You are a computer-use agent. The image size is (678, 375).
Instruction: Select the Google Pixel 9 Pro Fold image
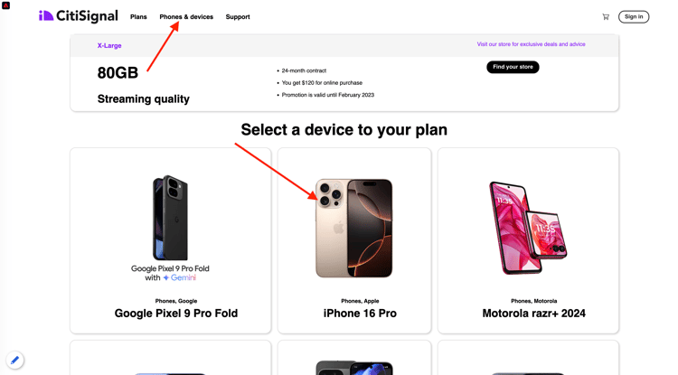tap(170, 229)
